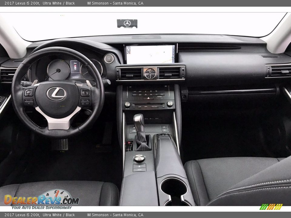The height and width of the screenshot is (218, 291).
Task: Push the engine start stop button
Action: click(x=109, y=58)
